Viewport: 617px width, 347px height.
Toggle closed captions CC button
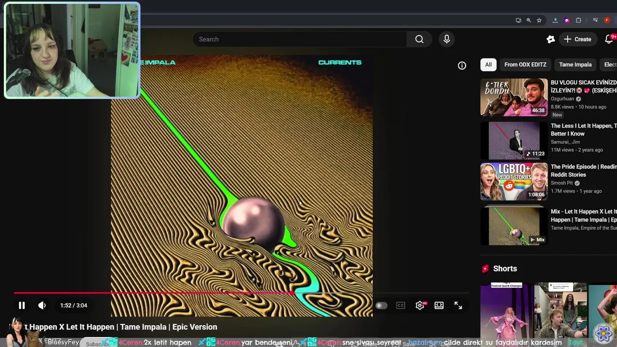[x=401, y=306]
